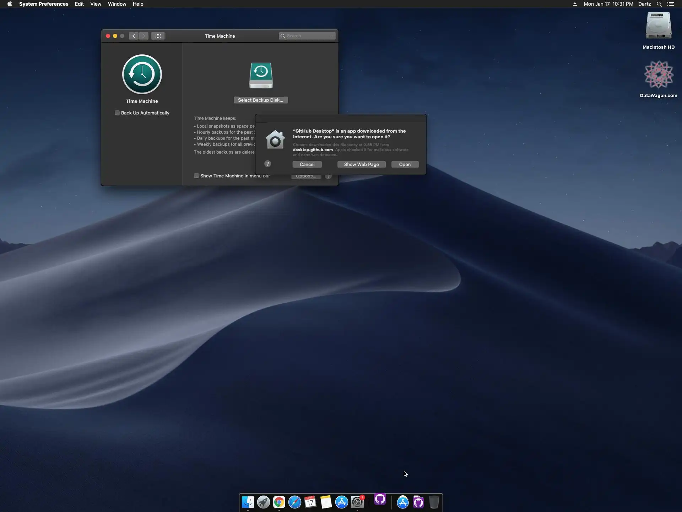
Task: Enable Back Up Automatically checkbox
Action: pos(117,113)
